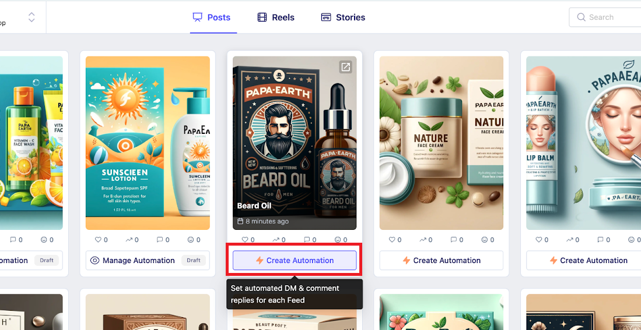Open the Vitamin C Face Wash thumbnail
This screenshot has width=641, height=330.
coord(31,143)
